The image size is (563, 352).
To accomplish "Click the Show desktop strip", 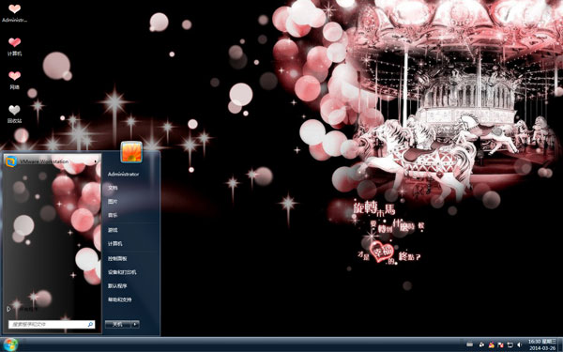I will tap(560, 344).
